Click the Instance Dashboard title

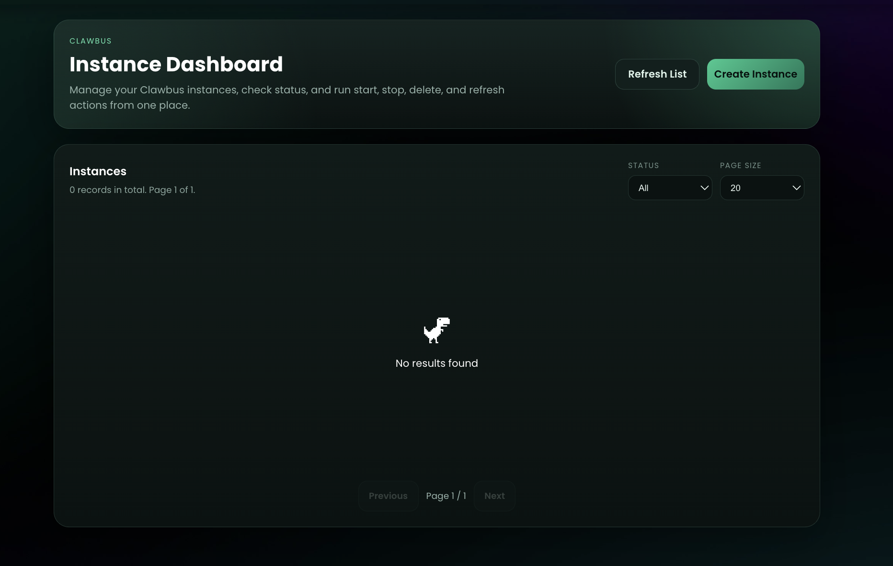(176, 64)
